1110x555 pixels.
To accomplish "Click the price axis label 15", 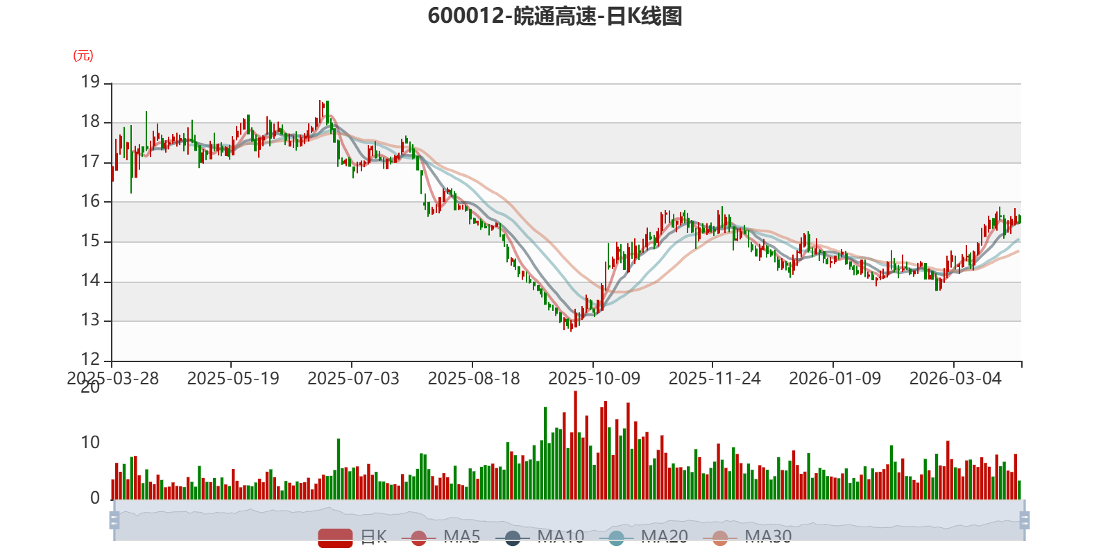I will click(90, 241).
